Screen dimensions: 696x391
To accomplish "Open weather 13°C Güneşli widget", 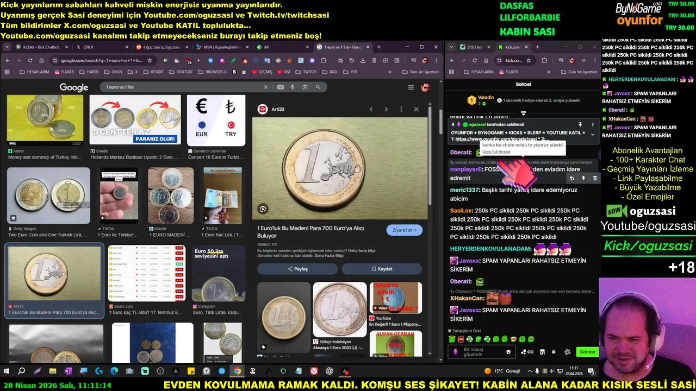I will coord(503,371).
